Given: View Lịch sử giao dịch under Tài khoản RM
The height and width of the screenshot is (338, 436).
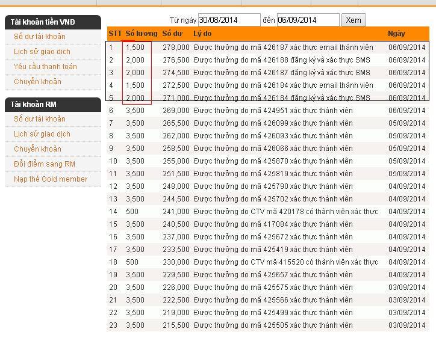Looking at the screenshot, I should click(42, 134).
